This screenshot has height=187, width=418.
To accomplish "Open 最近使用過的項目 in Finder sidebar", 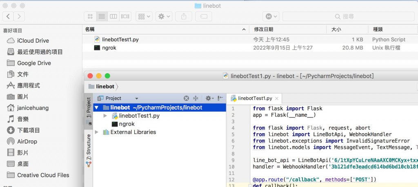I will (x=35, y=52).
